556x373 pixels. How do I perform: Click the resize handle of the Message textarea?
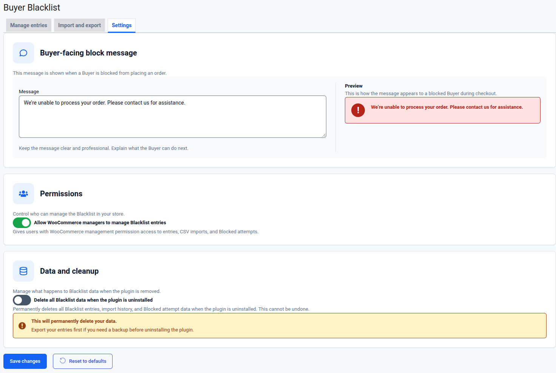tap(324, 135)
